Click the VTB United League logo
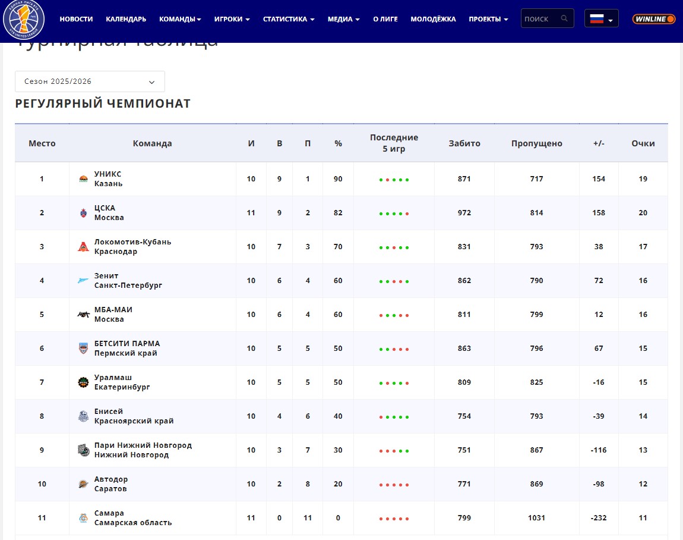683x540 pixels. [24, 20]
